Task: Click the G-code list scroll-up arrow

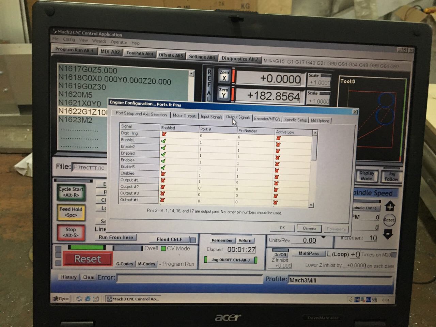Action: (191, 74)
